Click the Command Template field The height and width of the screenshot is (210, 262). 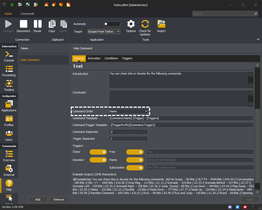click(x=181, y=118)
